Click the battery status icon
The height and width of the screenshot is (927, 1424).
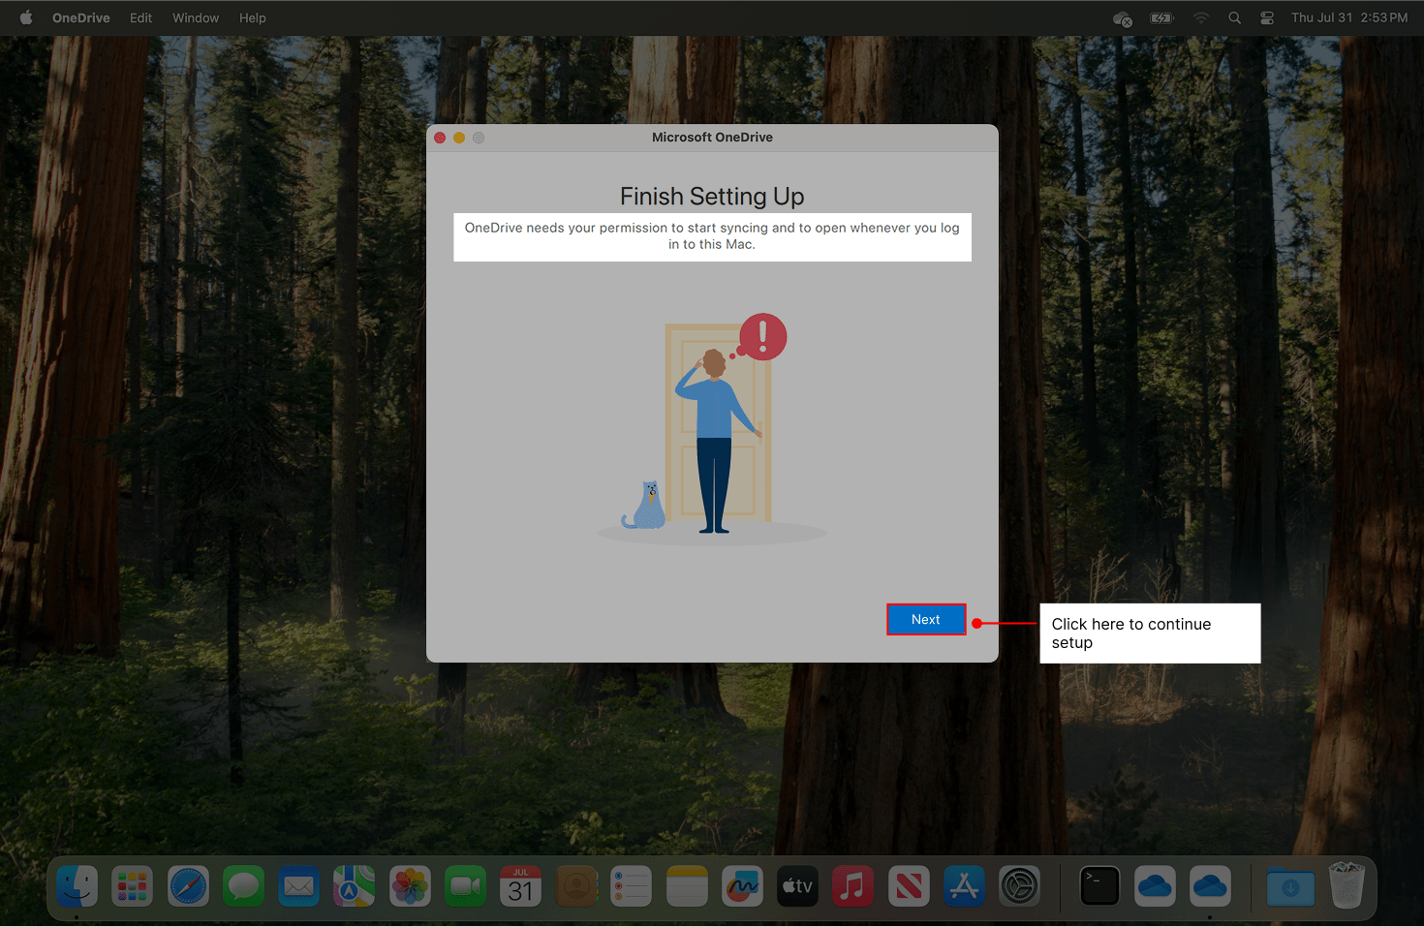pyautogui.click(x=1161, y=18)
